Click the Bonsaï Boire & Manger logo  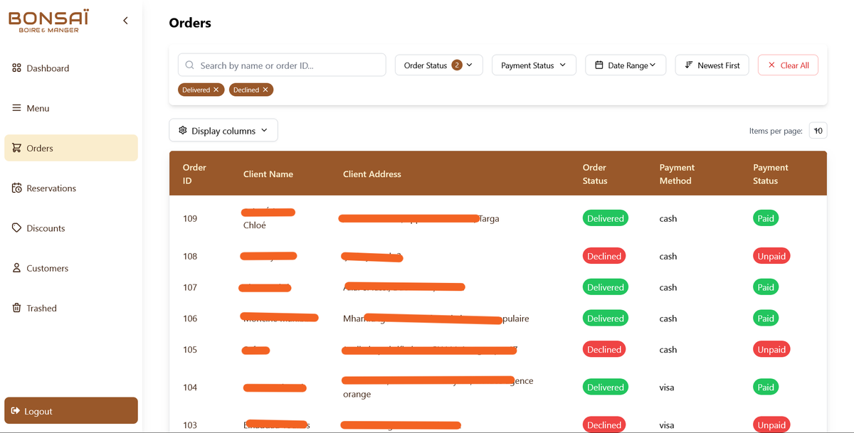(x=49, y=21)
